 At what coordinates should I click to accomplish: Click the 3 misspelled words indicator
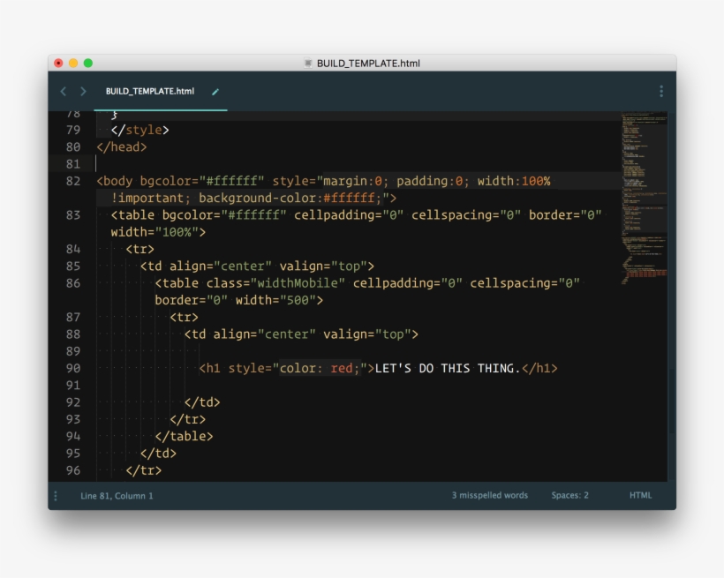point(489,495)
